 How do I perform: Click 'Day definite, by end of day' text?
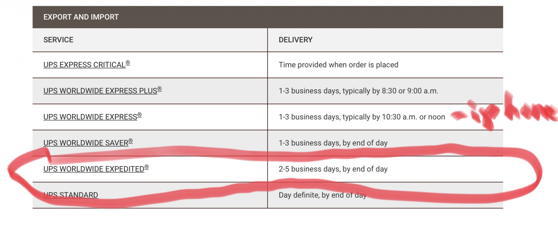click(x=323, y=195)
